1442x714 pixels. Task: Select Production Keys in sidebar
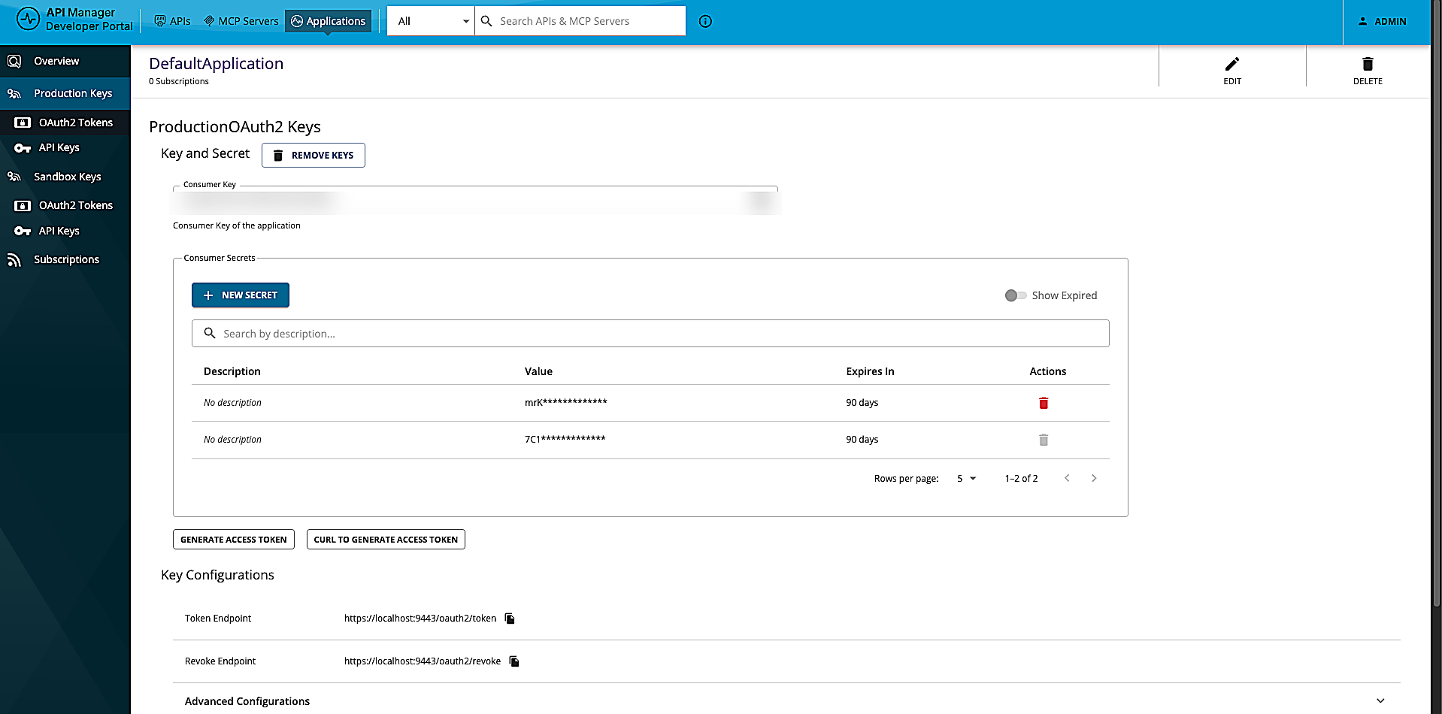pyautogui.click(x=65, y=93)
